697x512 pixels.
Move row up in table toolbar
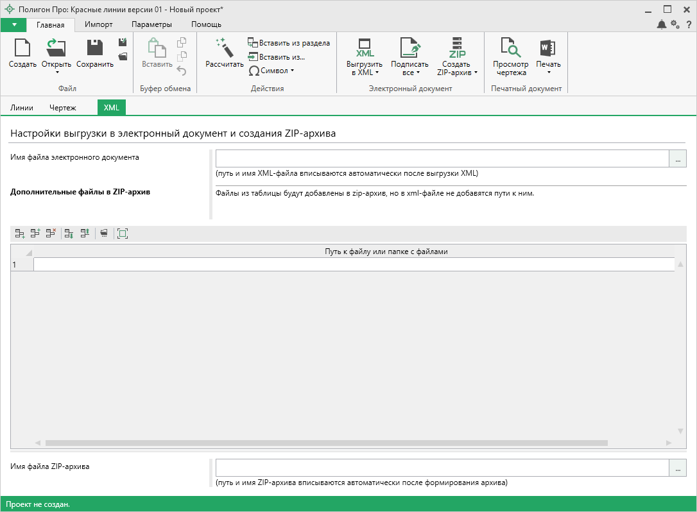(85, 234)
